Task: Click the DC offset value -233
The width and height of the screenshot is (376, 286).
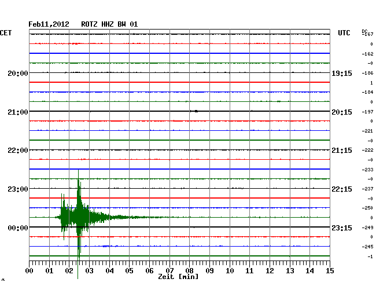Action: (x=367, y=170)
